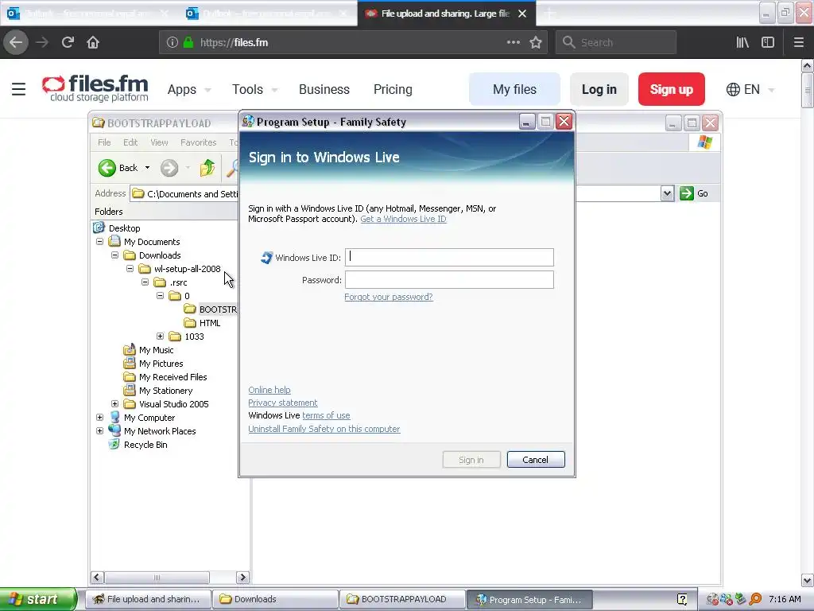
Task: Bookmark this page with the star icon
Action: (536, 43)
